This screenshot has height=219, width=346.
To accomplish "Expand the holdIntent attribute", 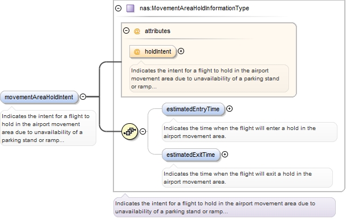I will pos(181,51).
